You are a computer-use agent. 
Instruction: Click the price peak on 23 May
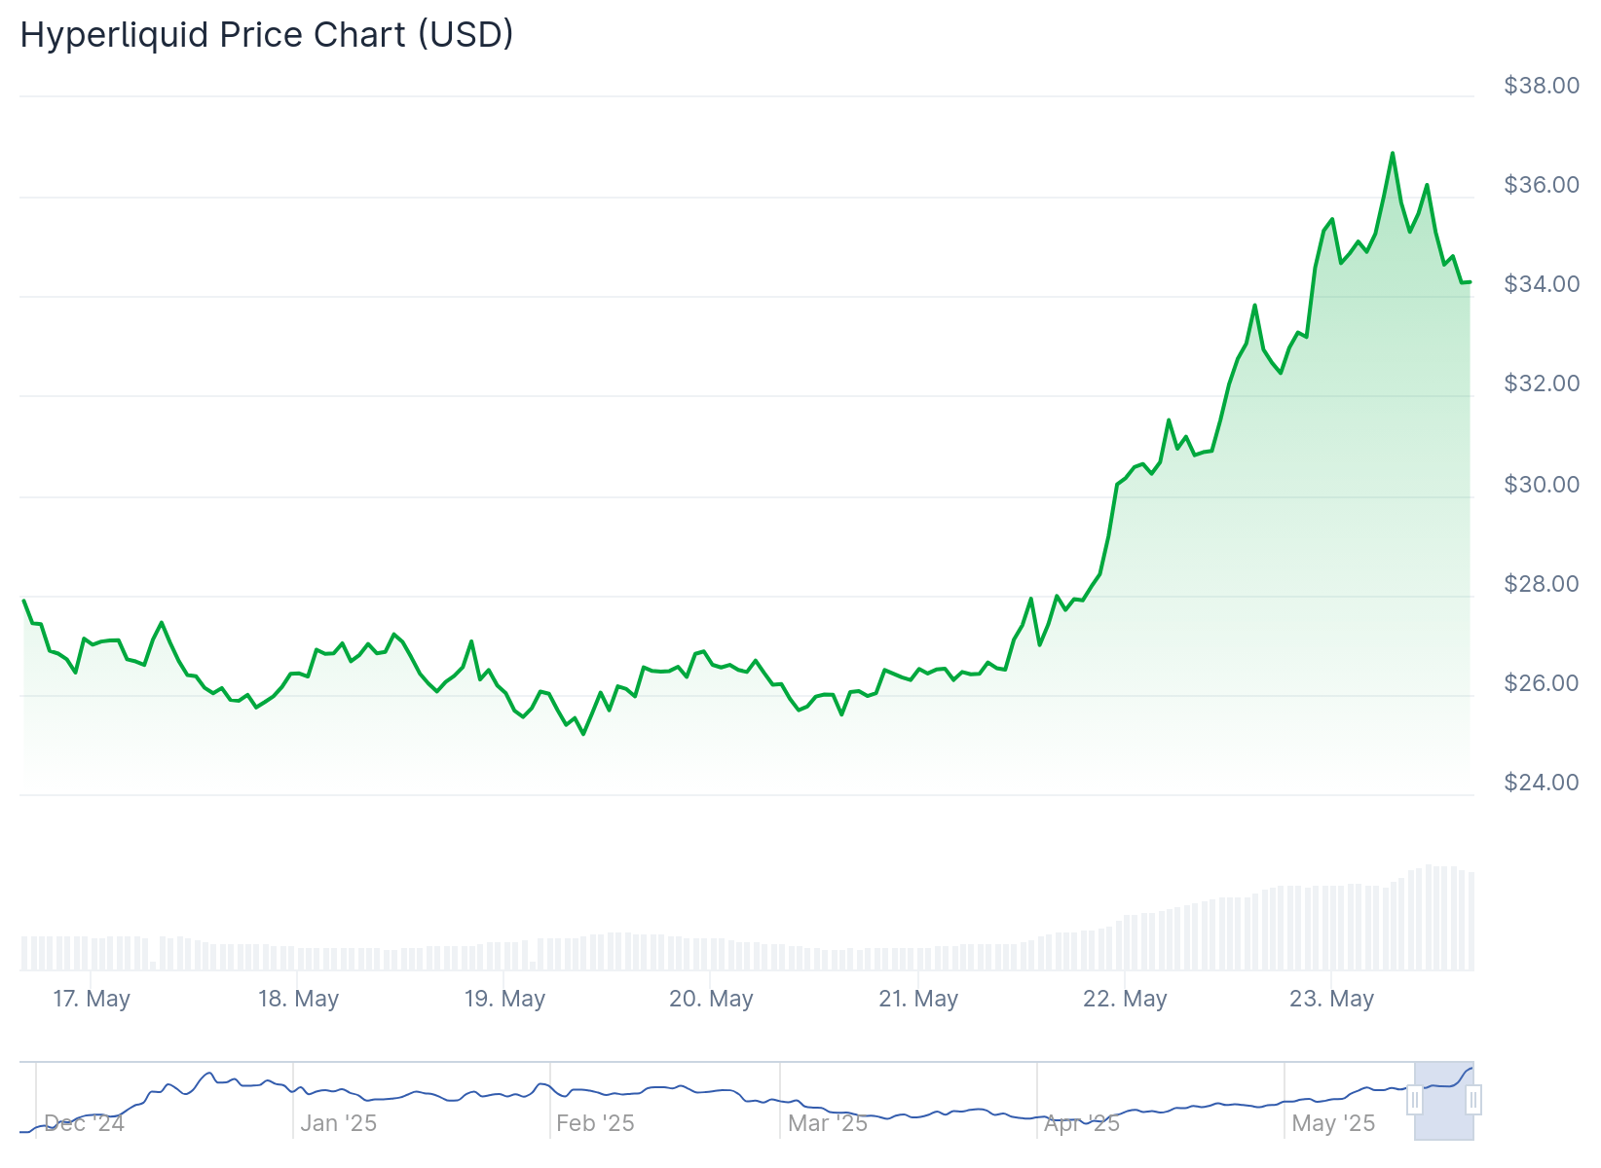click(x=1392, y=153)
